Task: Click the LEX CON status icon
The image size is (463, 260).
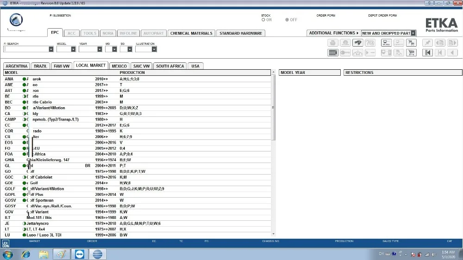Action: coord(6,243)
